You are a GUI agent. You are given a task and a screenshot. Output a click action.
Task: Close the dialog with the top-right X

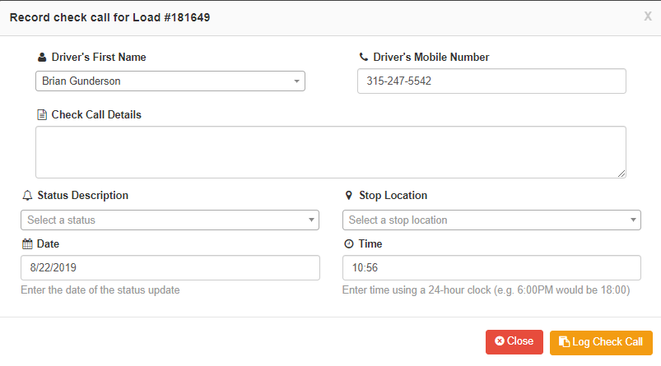tap(648, 16)
